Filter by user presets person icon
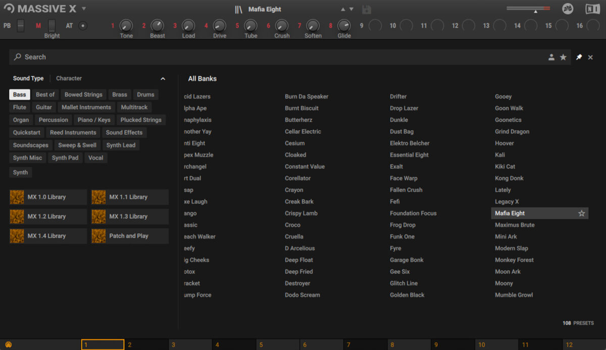Image resolution: width=606 pixels, height=350 pixels. tap(551, 58)
